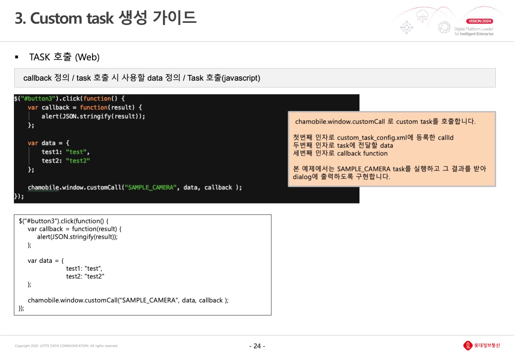Click '롯데정보통신' company name in footer

[487, 345]
